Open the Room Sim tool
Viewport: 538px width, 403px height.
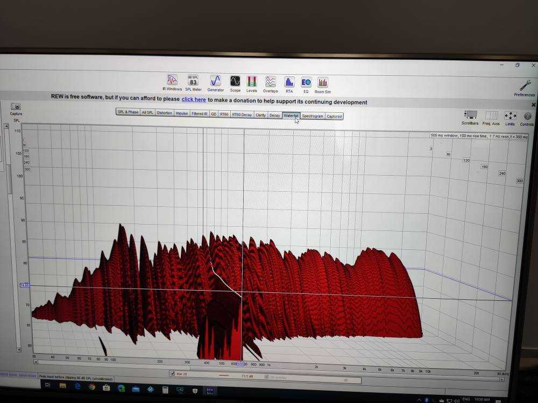pyautogui.click(x=322, y=85)
